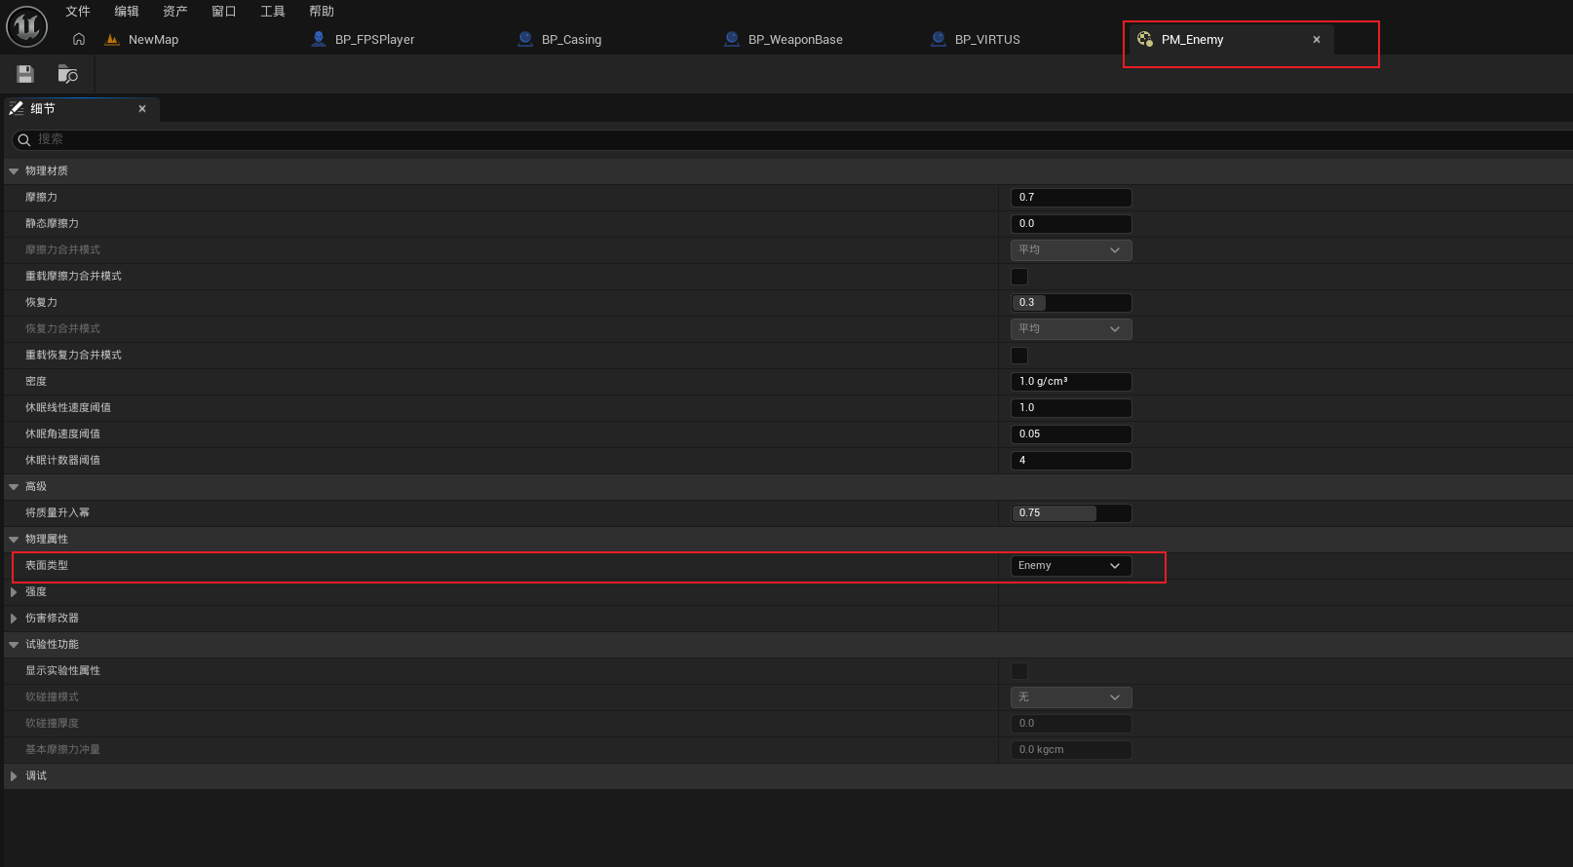Open the 软碰撞模式 dropdown
The height and width of the screenshot is (867, 1573).
click(x=1071, y=697)
